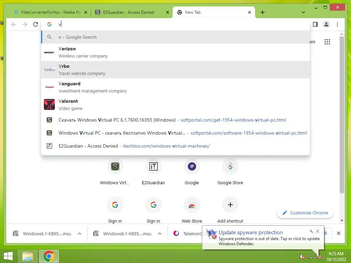Close the FilesConverterForYou tab

tap(85, 13)
